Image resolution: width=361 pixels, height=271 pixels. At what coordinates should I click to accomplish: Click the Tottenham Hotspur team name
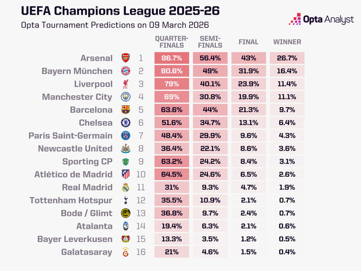coord(71,200)
